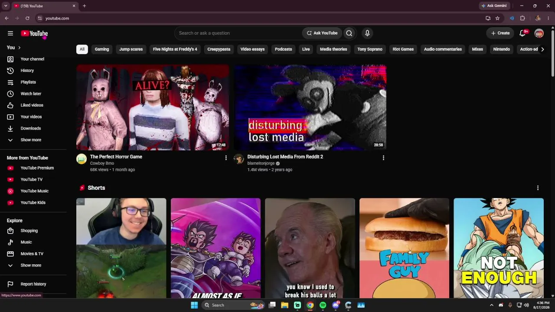The image size is (555, 312).
Task: Click Ask Gemini in Chrome
Action: (494, 6)
